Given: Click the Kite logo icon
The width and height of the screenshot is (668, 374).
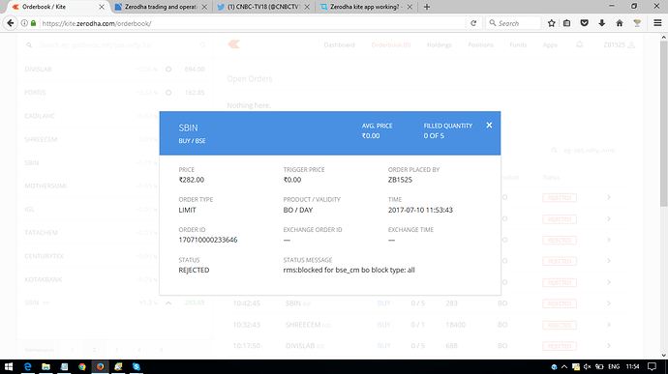Looking at the screenshot, I should coord(234,44).
